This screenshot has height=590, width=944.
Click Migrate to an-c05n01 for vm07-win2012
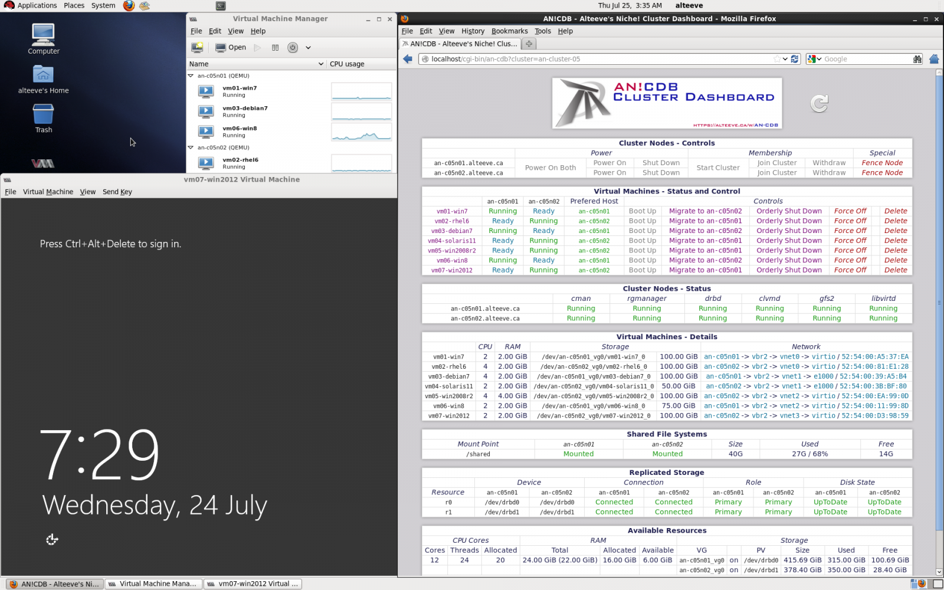pos(705,270)
